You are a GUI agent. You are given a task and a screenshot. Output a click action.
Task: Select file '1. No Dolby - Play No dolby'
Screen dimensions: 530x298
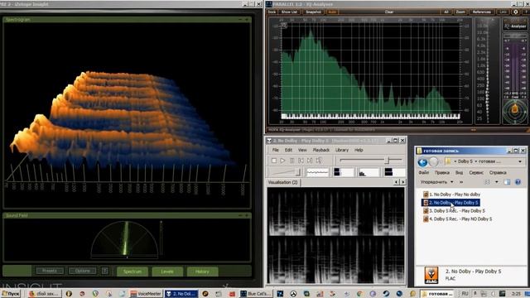click(451, 195)
